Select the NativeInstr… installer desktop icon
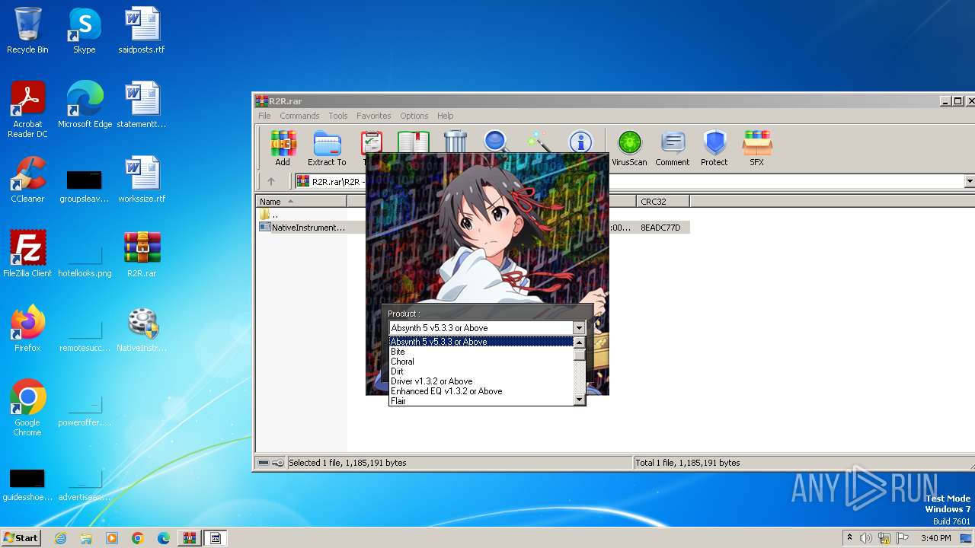Image resolution: width=975 pixels, height=548 pixels. click(142, 329)
